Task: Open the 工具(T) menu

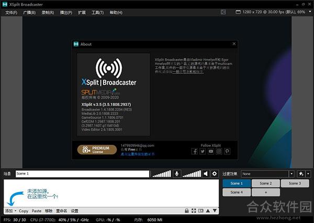Action: coord(97,13)
